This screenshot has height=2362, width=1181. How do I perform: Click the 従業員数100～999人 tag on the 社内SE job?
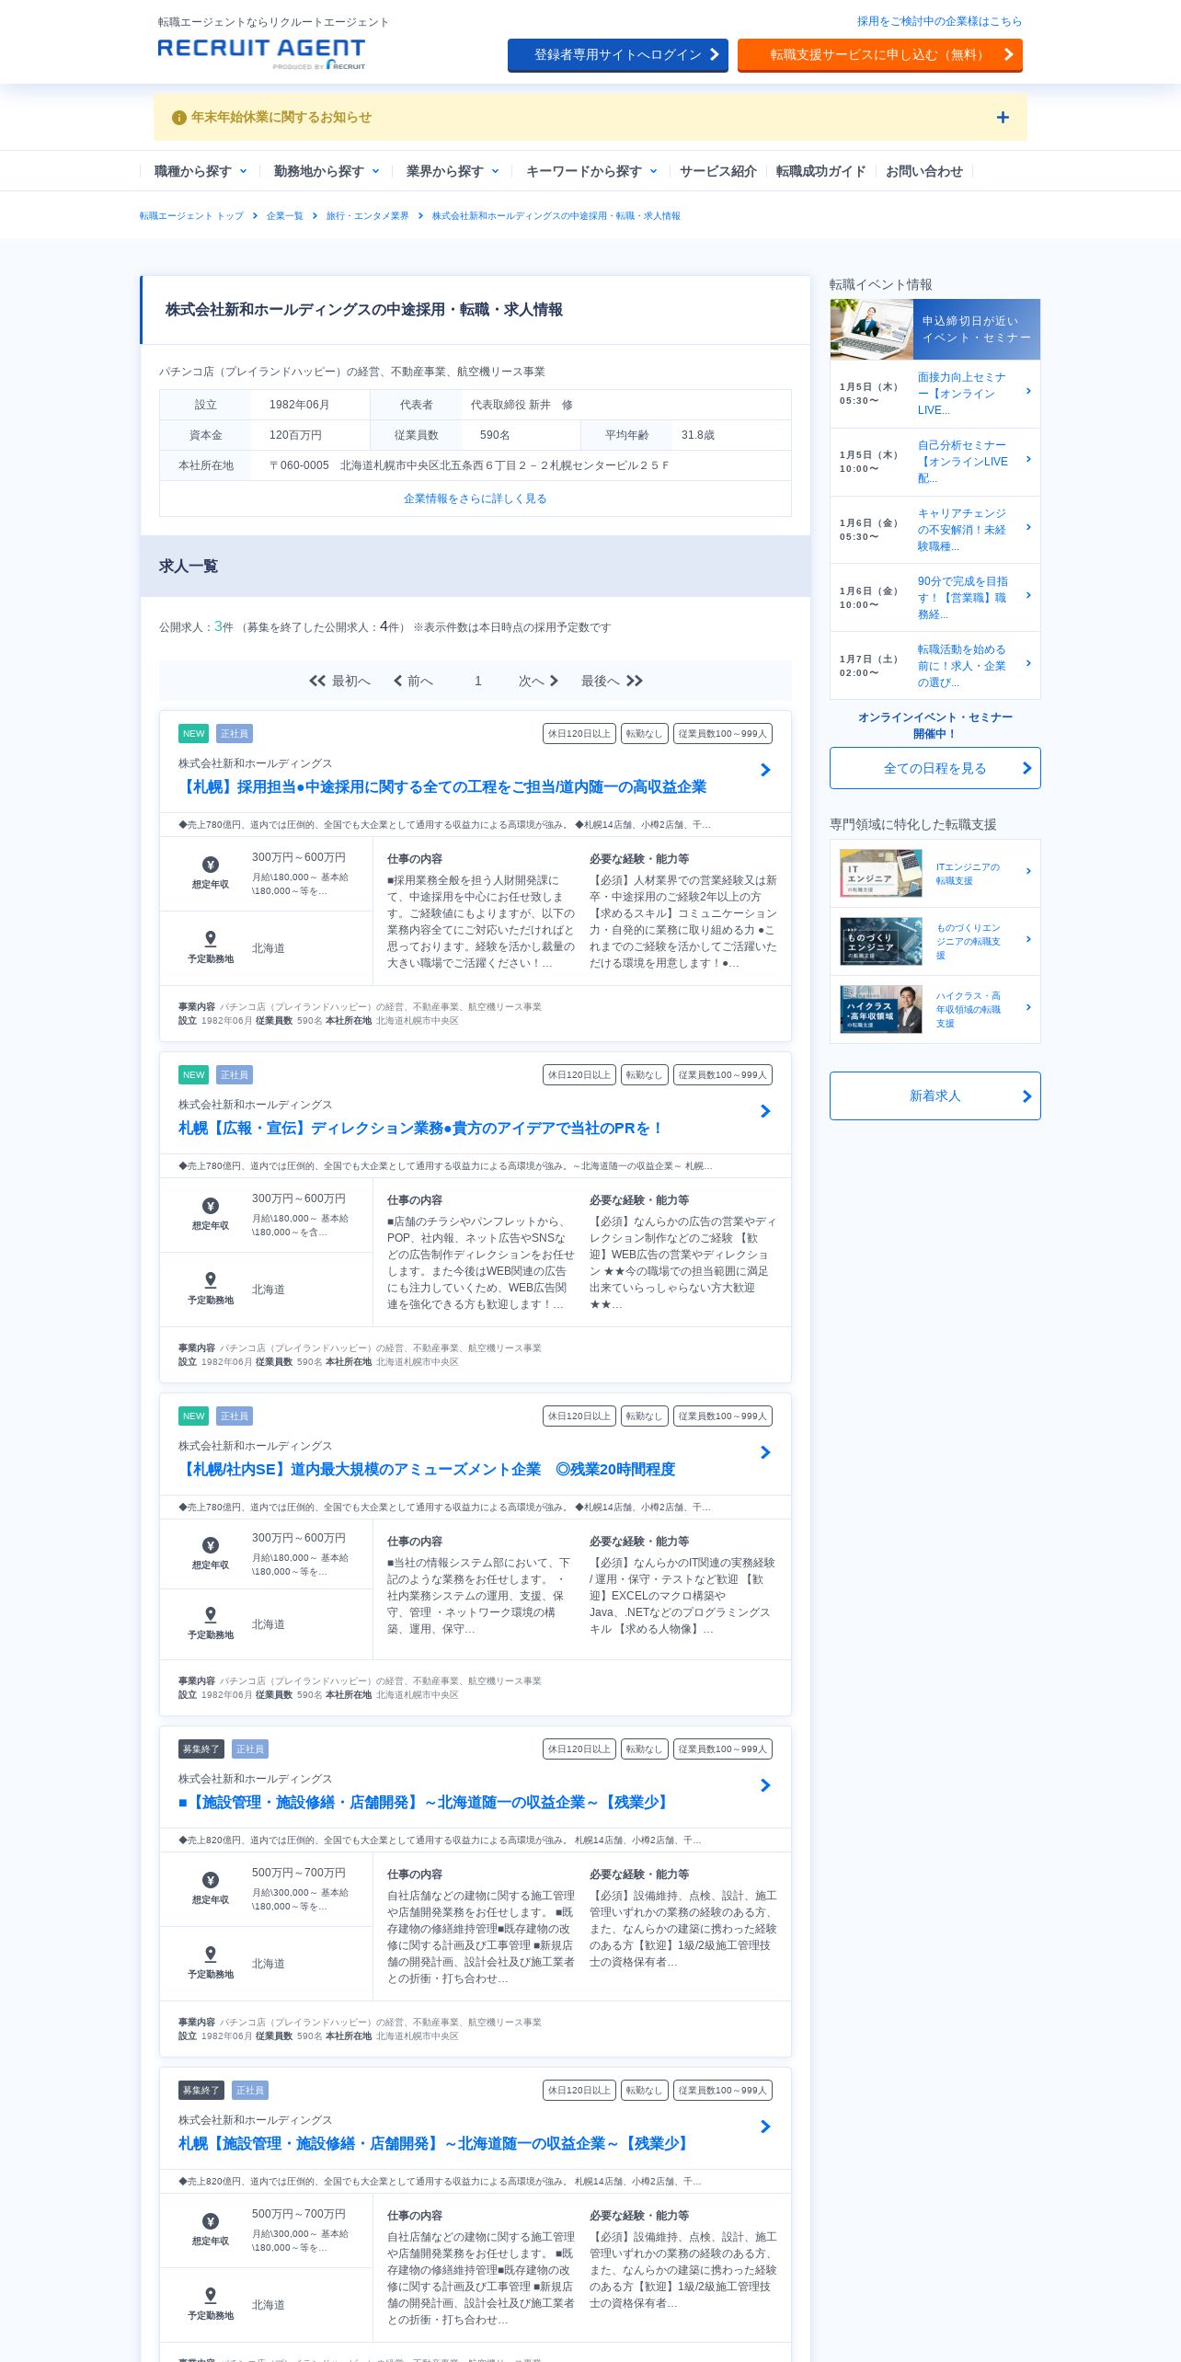(x=722, y=1416)
